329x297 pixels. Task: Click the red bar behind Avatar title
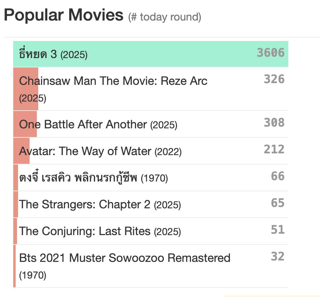(22, 151)
